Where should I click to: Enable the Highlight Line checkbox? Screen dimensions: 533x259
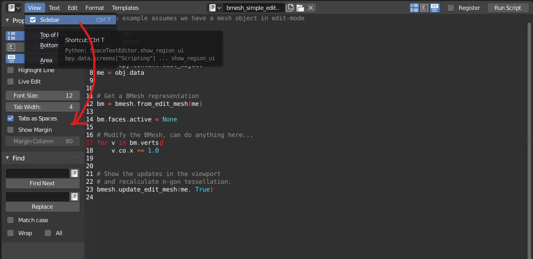10,70
